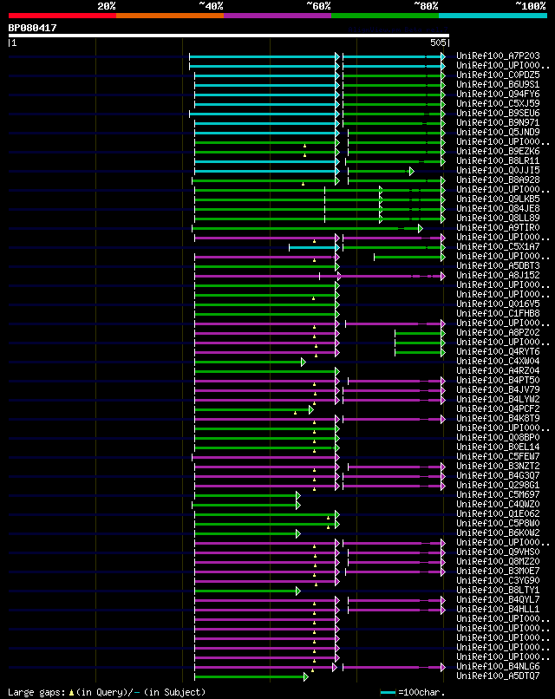Image resolution: width=555 pixels, height=699 pixels.
Task: Select hit label UniRef100_C5X1A7
Action: 498,246
